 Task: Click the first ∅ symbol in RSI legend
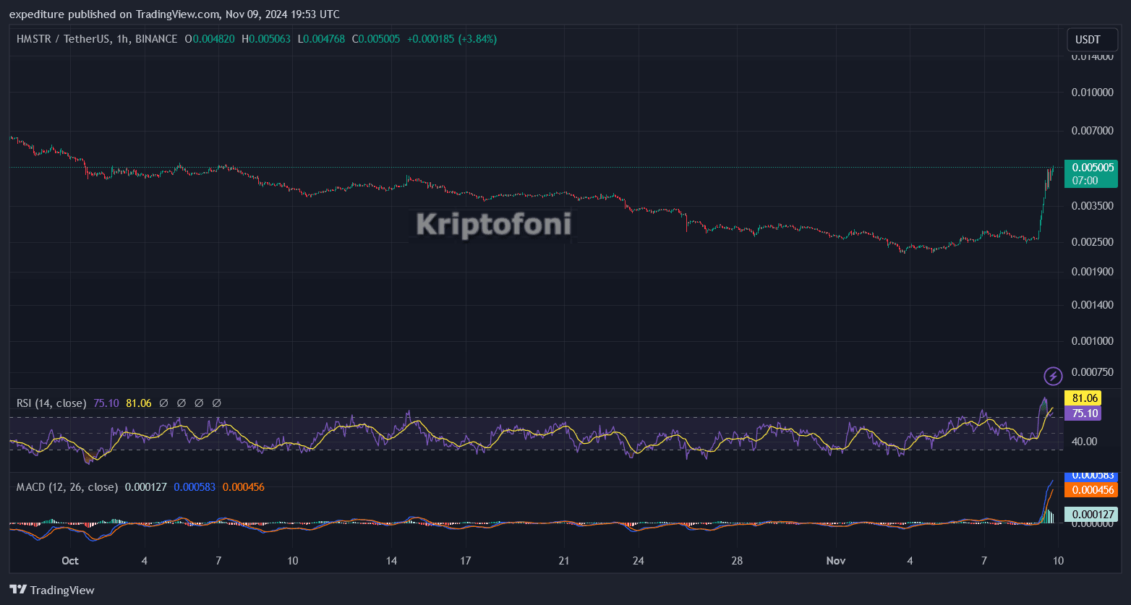pyautogui.click(x=164, y=403)
